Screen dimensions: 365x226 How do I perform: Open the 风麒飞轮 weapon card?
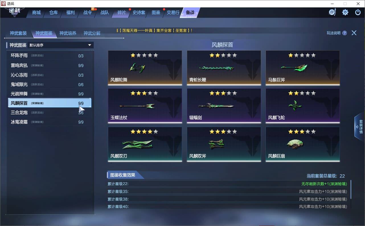pos(303,106)
